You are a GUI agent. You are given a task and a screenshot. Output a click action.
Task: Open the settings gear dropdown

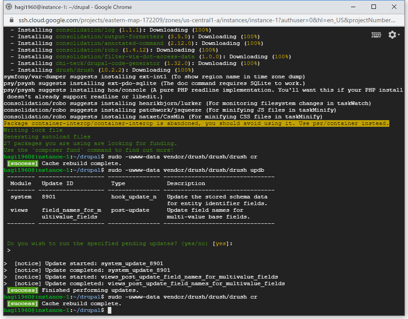pyautogui.click(x=394, y=35)
